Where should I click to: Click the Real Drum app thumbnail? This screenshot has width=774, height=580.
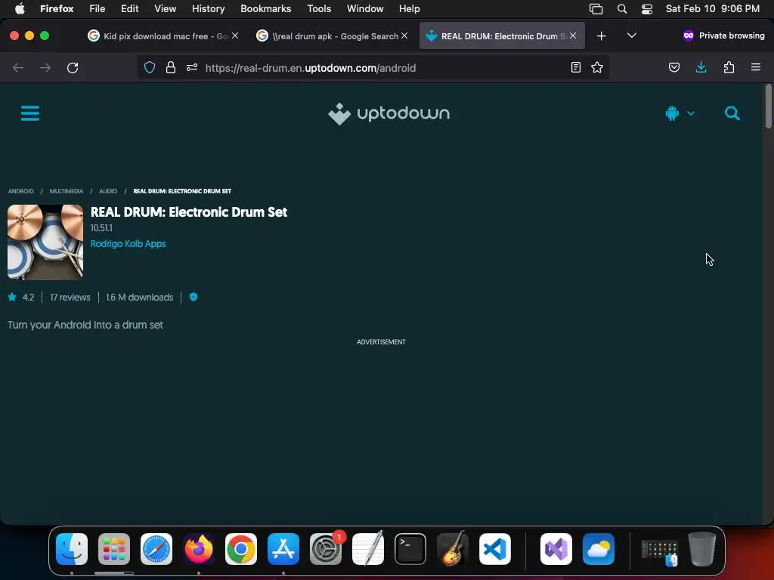tap(45, 242)
